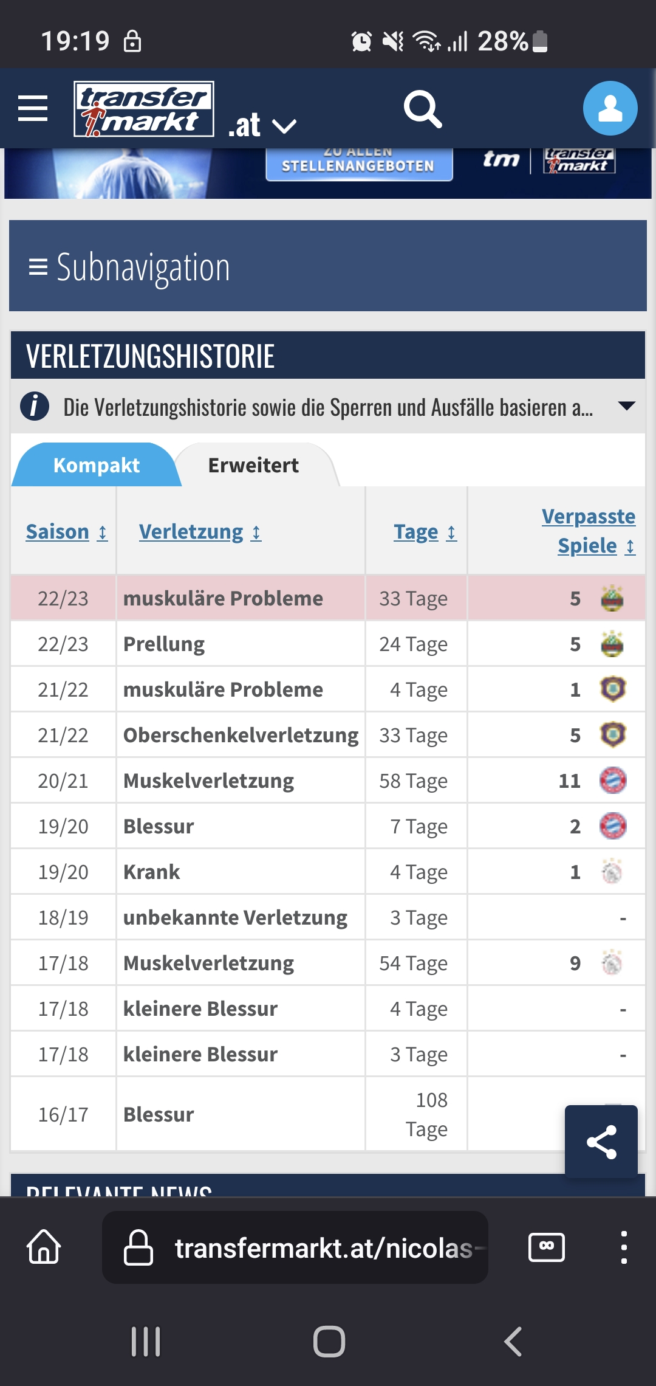The width and height of the screenshot is (656, 1386).
Task: Tap the Bayern club crest in the 20/21 row
Action: coord(613,781)
